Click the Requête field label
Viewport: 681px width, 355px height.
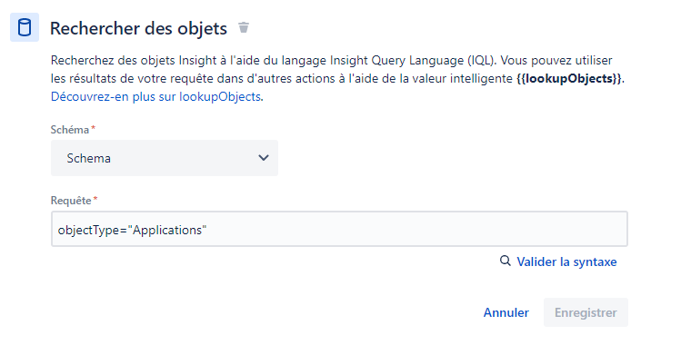[71, 201]
